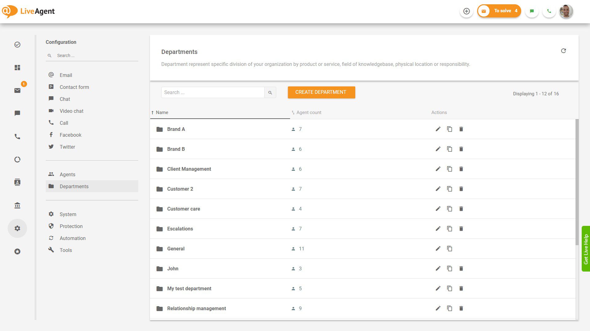Click the refresh icon on the Departments panel
The height and width of the screenshot is (331, 590).
click(x=564, y=51)
